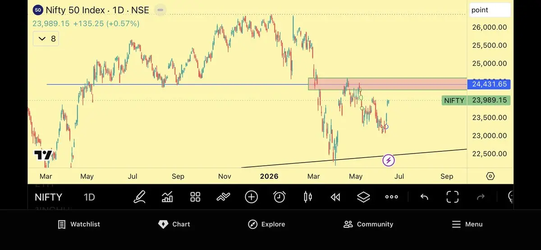
Task: Start bar replay with the rewind icon
Action: click(335, 197)
